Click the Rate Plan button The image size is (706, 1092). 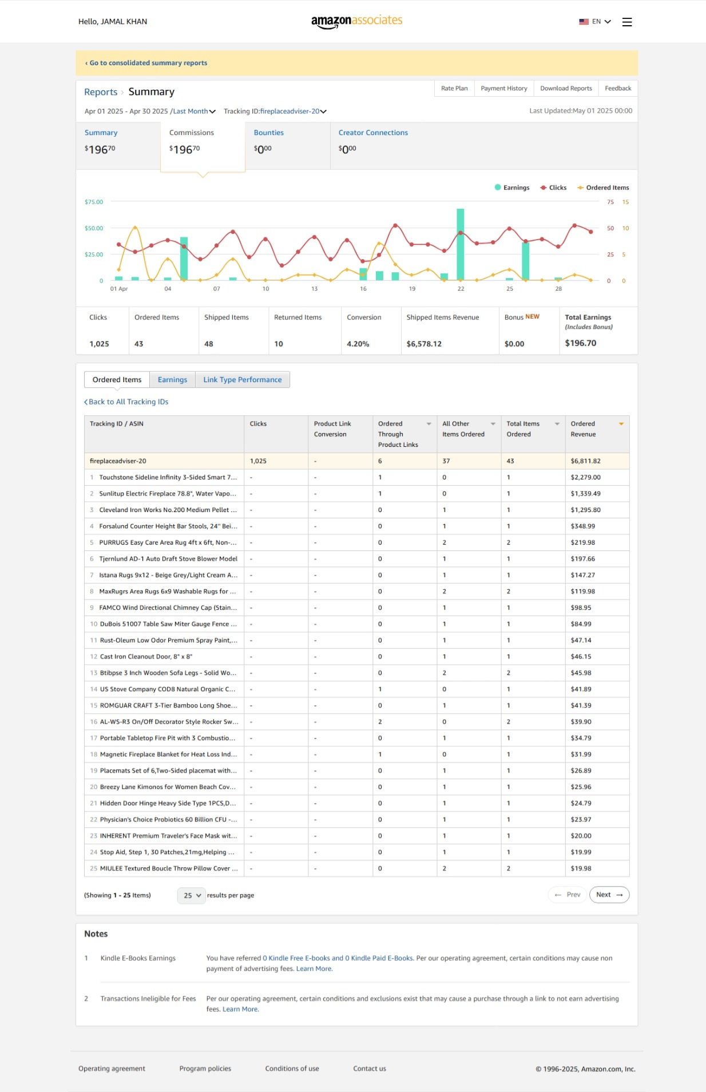pos(454,89)
